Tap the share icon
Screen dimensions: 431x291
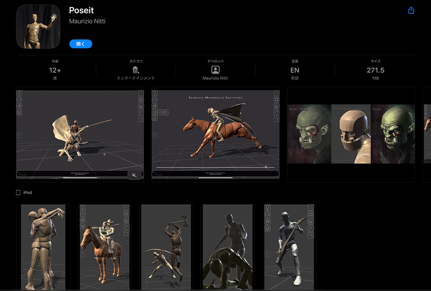tap(411, 10)
